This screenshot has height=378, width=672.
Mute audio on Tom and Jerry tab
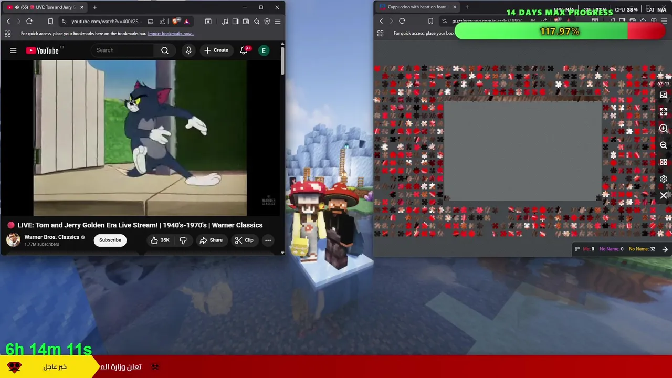[x=17, y=7]
